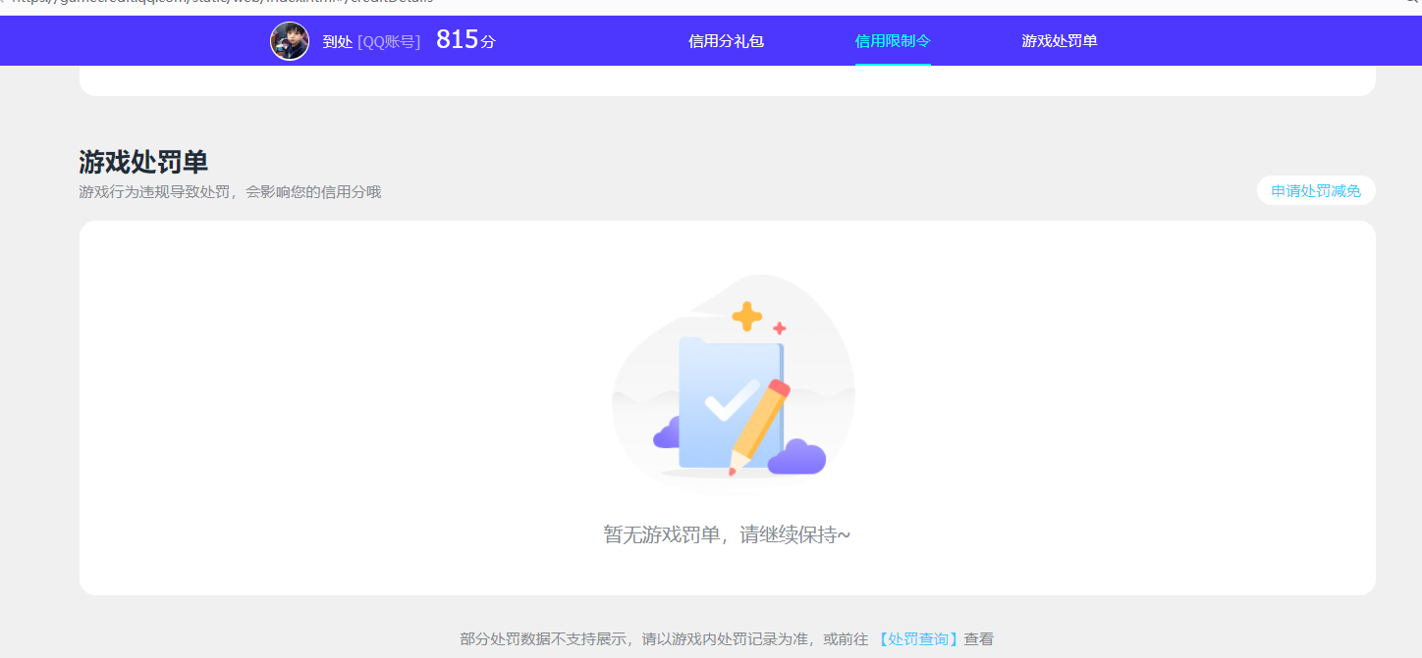
Task: Open the 游戏处罚单 tab
Action: point(1061,41)
